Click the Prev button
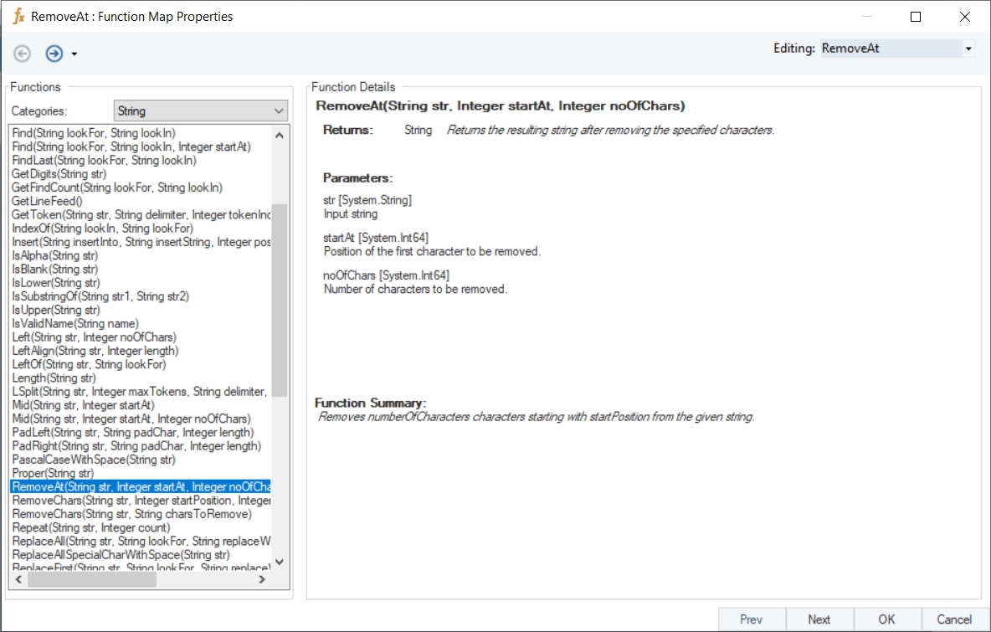991x632 pixels. (751, 619)
